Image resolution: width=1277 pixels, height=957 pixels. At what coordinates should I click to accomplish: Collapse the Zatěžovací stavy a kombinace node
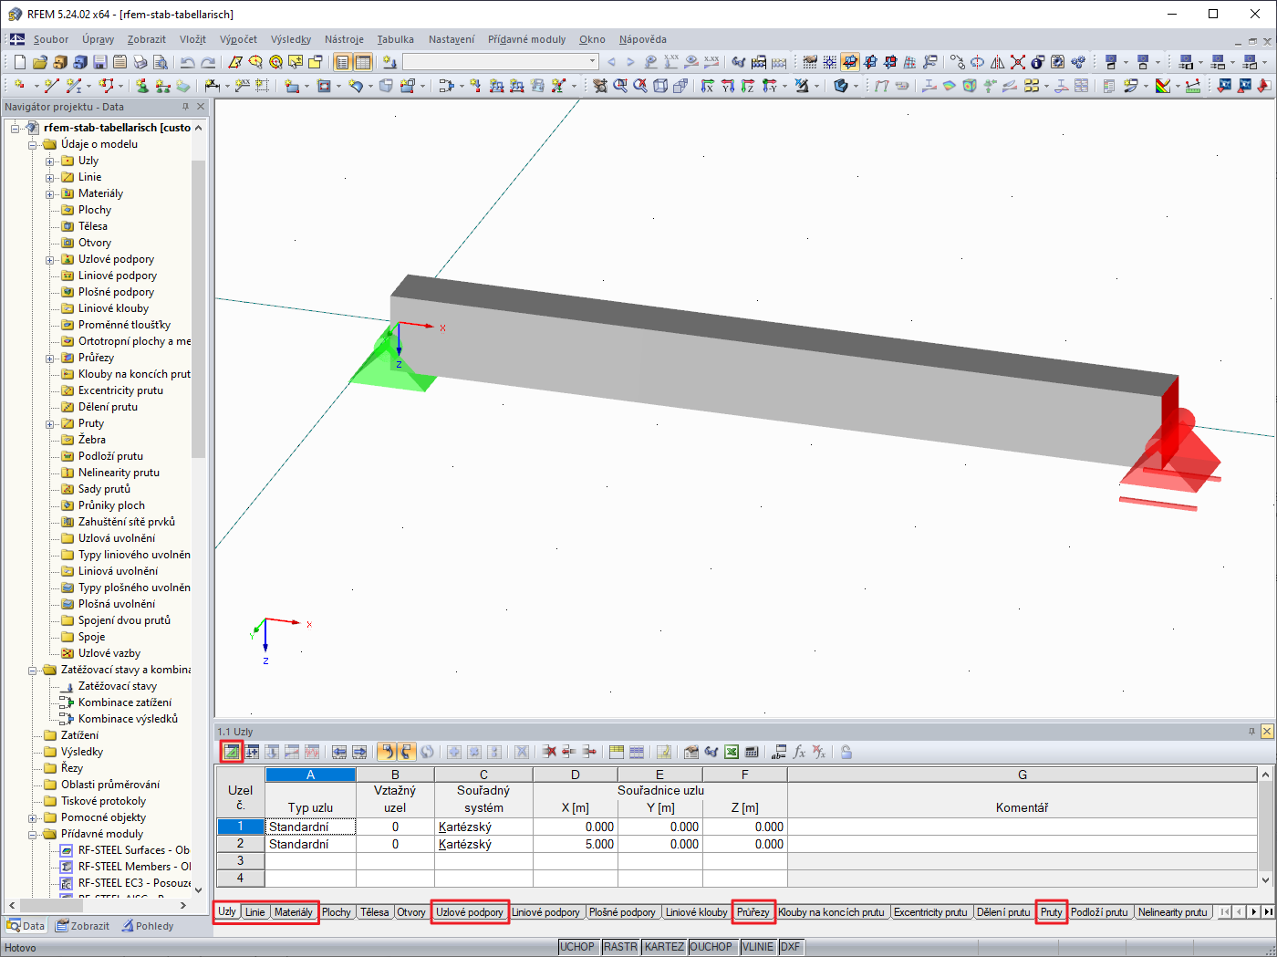(33, 671)
